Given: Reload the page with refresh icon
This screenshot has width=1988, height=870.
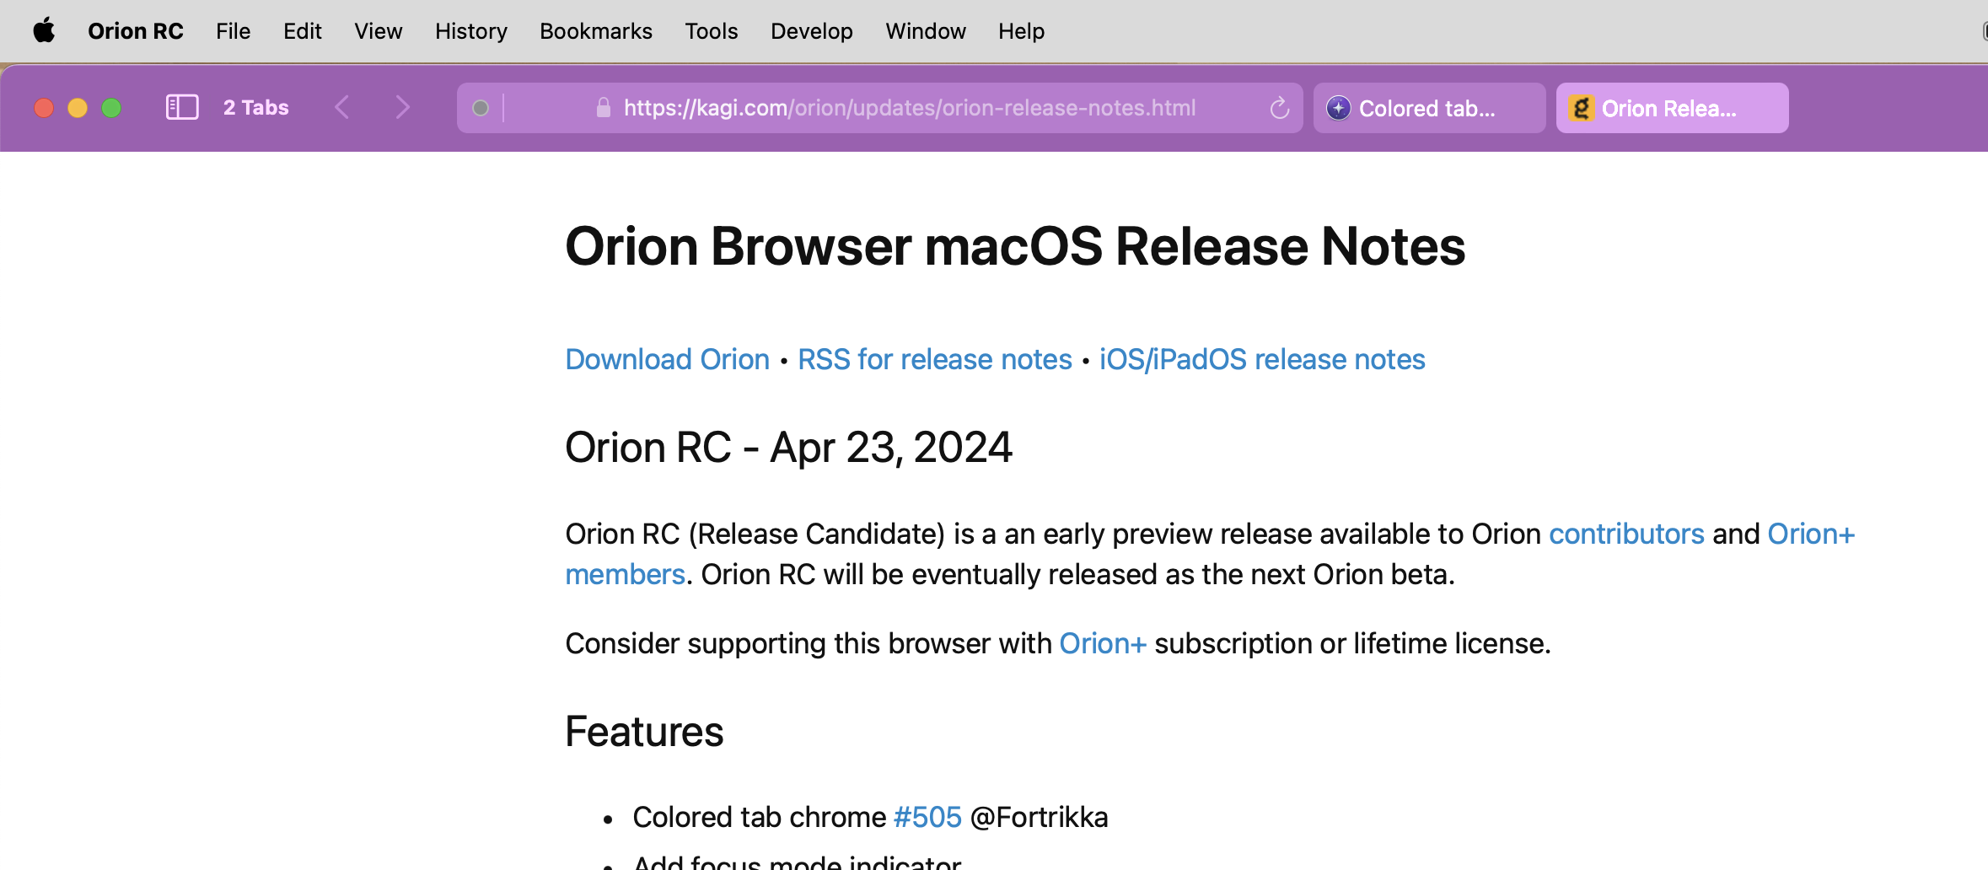Looking at the screenshot, I should 1279,108.
